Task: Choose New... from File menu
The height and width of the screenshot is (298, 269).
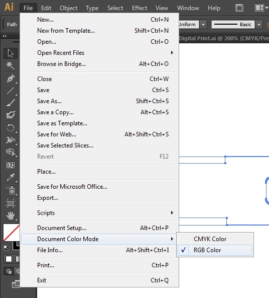Action: pyautogui.click(x=100, y=20)
